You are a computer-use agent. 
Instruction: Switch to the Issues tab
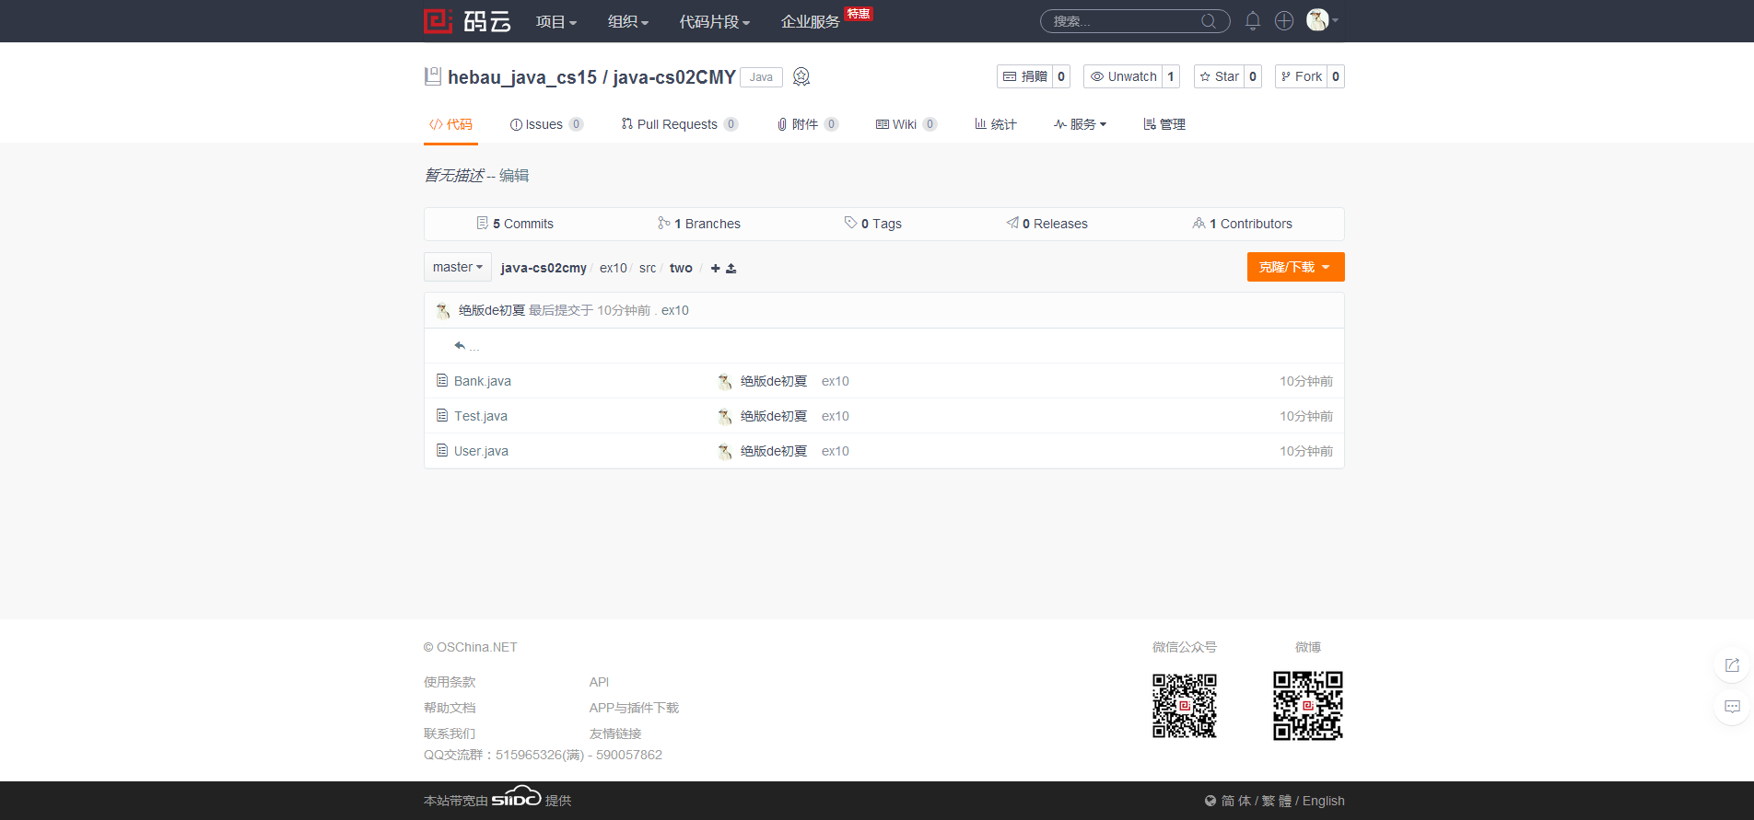[x=546, y=124]
